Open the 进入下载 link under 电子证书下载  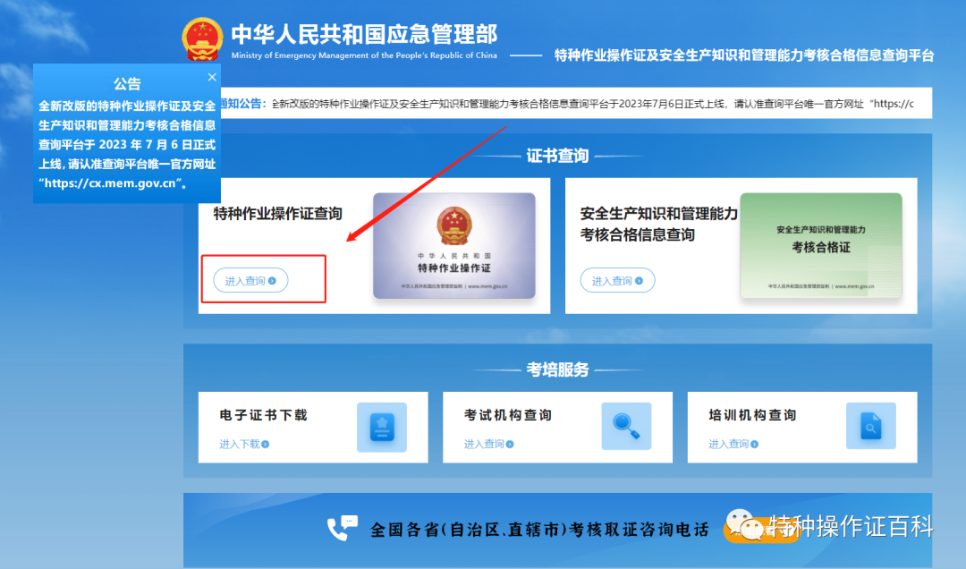tap(240, 444)
